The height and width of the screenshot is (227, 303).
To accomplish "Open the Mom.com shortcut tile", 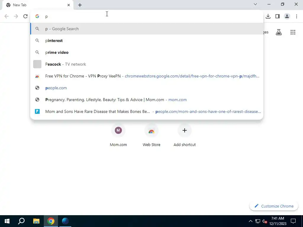I will [118, 135].
